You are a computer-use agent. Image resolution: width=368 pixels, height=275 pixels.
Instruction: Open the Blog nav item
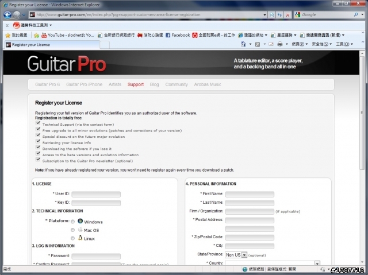coord(154,84)
